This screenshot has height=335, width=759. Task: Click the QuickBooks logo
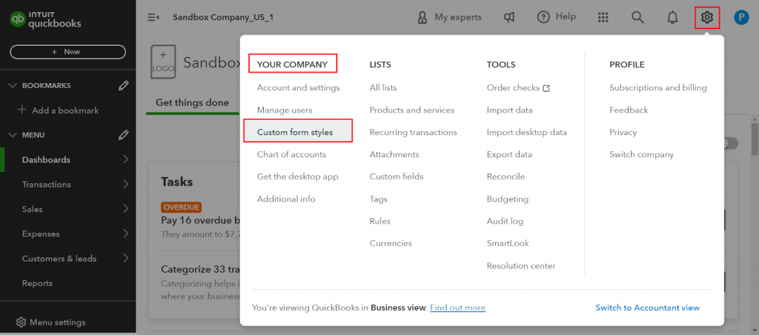[x=46, y=19]
